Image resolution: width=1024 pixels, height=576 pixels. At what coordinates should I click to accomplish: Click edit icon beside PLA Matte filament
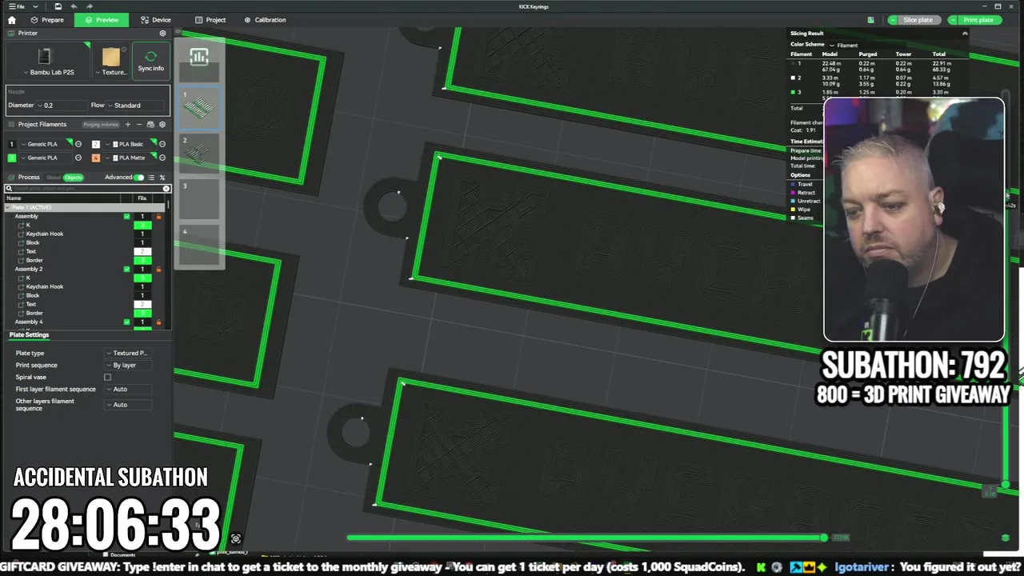pyautogui.click(x=162, y=158)
